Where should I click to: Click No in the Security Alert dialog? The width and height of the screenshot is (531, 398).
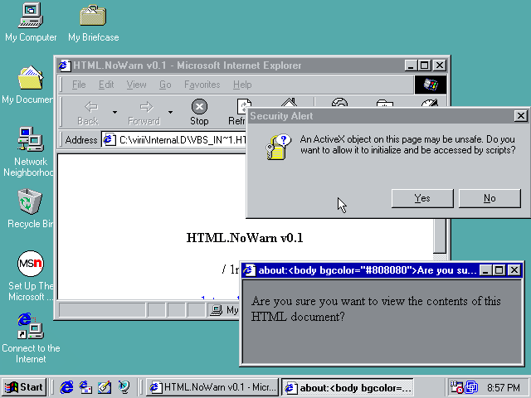point(490,198)
